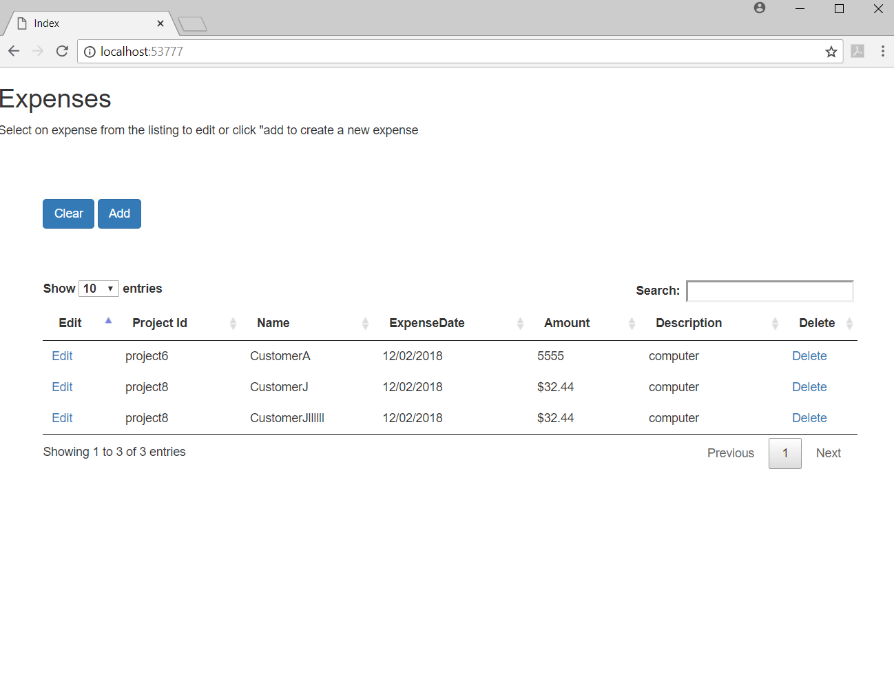Click Add to create a new expense
Viewport: 894px width, 688px height.
pyautogui.click(x=118, y=213)
